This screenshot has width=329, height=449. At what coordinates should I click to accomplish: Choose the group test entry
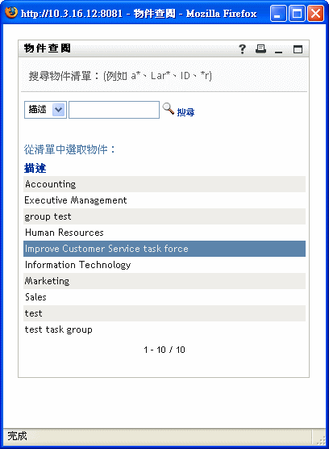click(x=164, y=216)
